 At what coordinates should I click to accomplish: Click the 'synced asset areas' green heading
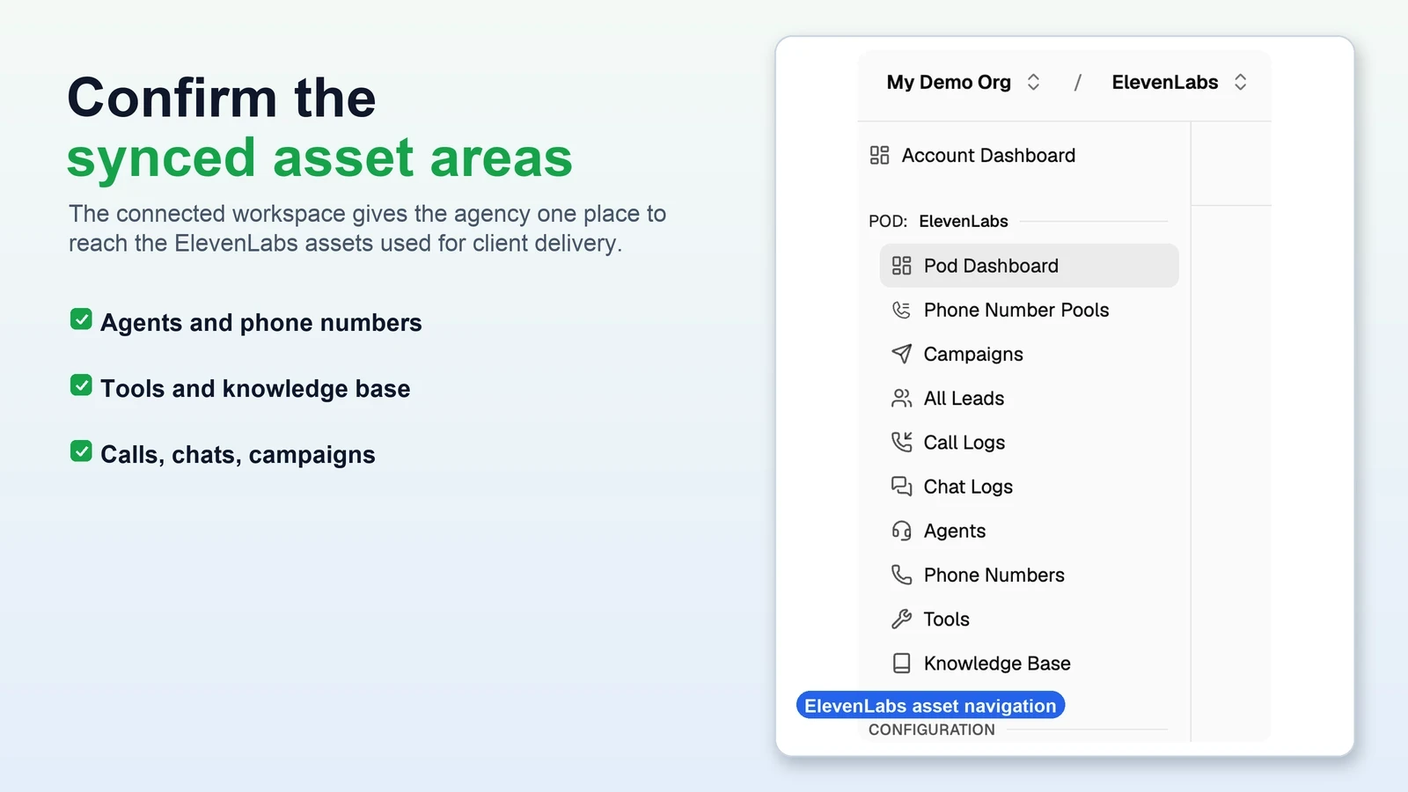tap(319, 158)
